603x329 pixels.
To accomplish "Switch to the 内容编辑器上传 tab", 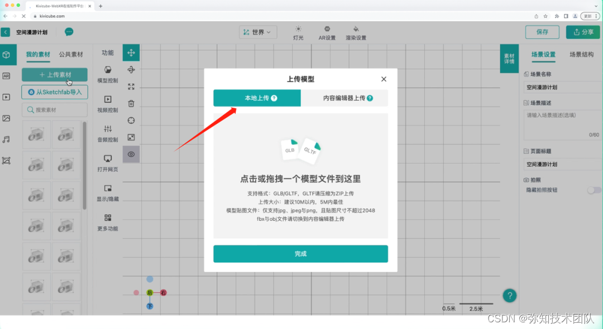I will point(344,97).
